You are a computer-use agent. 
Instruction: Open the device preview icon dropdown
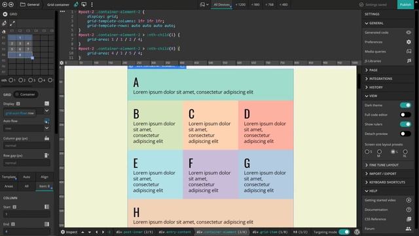204,5
